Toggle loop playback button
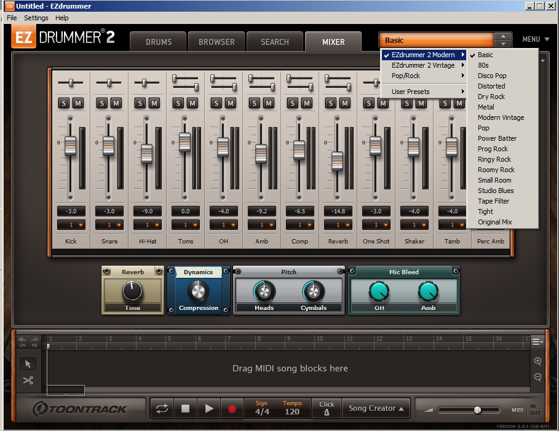559x431 pixels. pyautogui.click(x=162, y=408)
